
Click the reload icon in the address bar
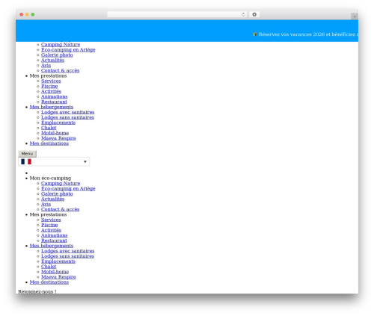(x=243, y=15)
